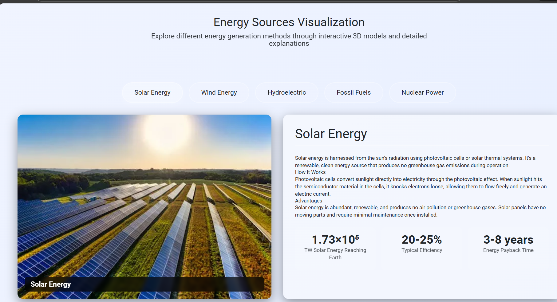This screenshot has height=302, width=557.
Task: Click the Advantages subheading
Action: 309,201
